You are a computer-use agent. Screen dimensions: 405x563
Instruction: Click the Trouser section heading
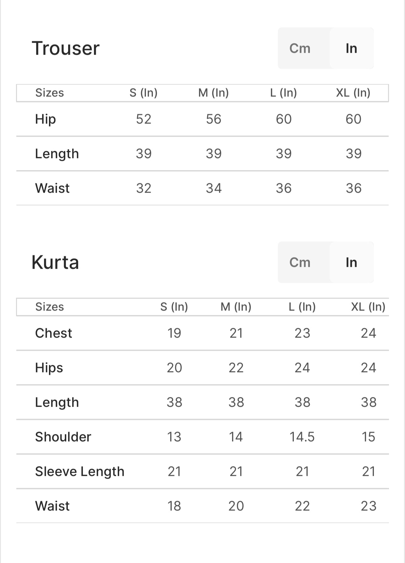click(x=66, y=48)
